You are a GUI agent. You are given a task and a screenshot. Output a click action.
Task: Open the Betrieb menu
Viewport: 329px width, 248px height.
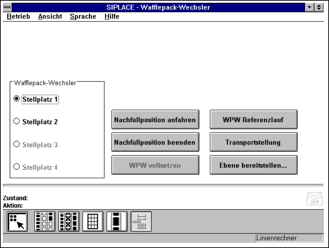tap(18, 16)
